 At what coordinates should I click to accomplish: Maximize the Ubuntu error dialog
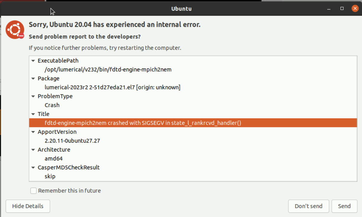[x=342, y=9]
